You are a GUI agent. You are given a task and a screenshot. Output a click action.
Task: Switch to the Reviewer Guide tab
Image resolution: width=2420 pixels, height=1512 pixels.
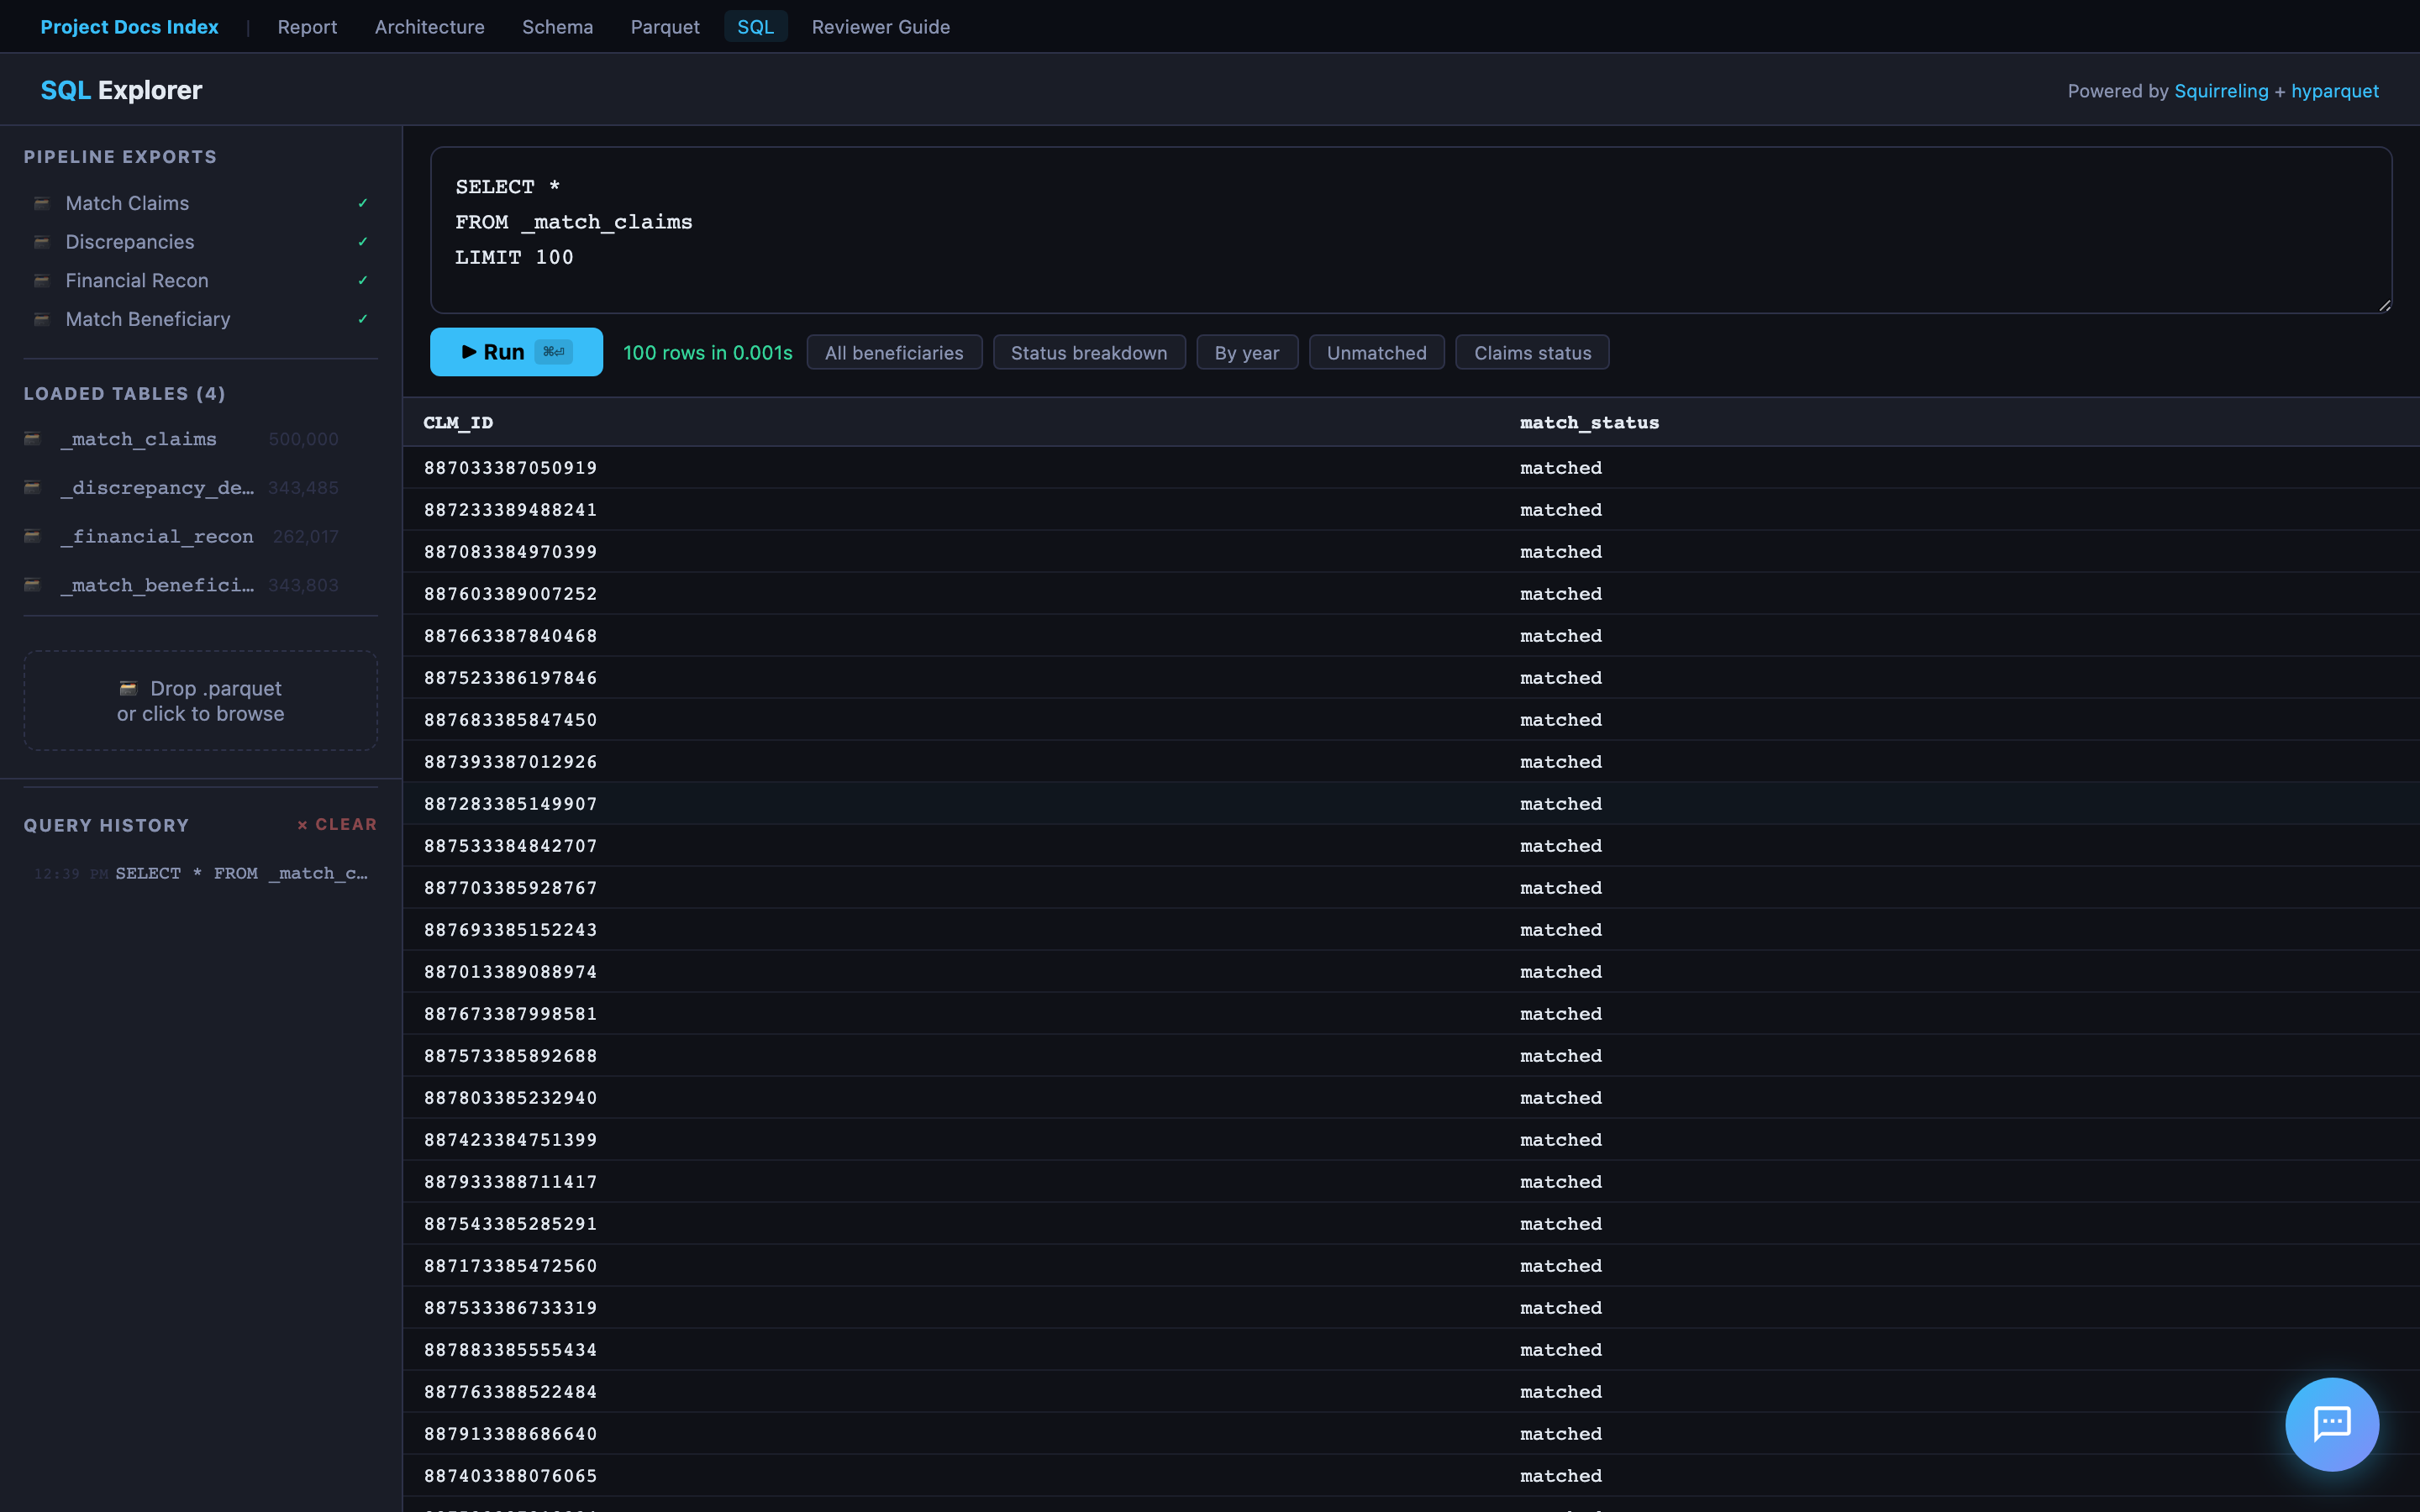point(880,27)
